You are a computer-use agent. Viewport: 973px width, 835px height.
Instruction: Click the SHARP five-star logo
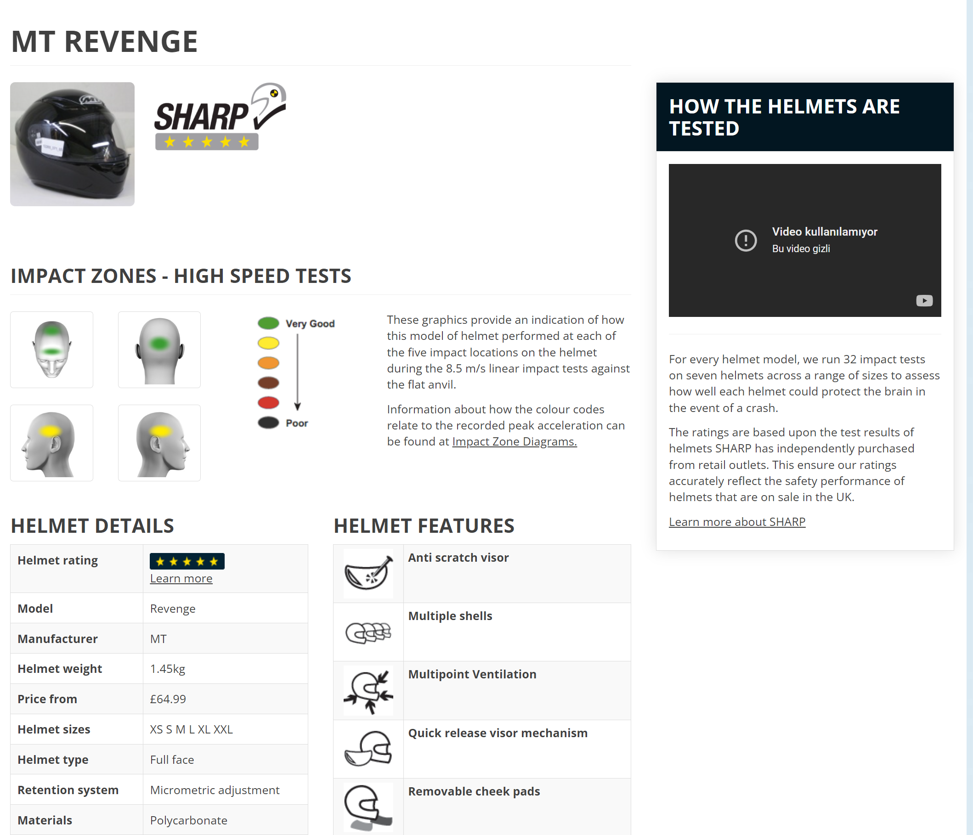tap(219, 117)
